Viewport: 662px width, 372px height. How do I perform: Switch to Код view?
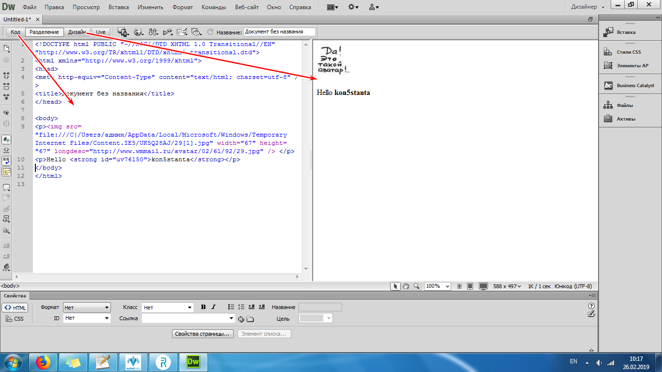[x=16, y=32]
